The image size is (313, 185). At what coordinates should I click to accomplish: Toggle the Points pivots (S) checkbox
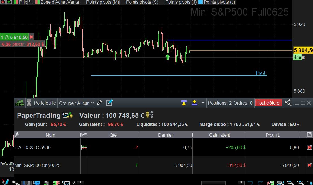point(123,2)
